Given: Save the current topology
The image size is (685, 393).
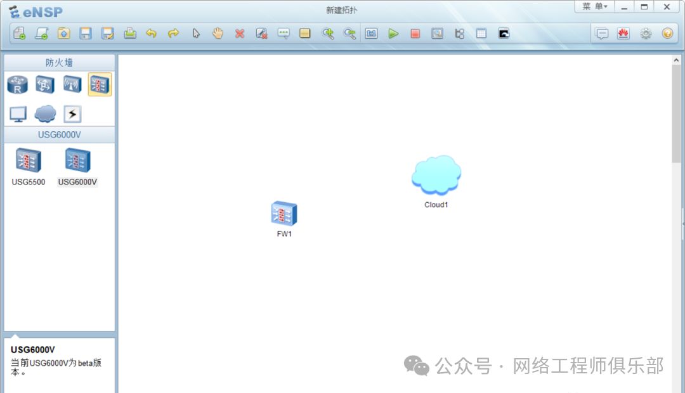Looking at the screenshot, I should pos(86,33).
